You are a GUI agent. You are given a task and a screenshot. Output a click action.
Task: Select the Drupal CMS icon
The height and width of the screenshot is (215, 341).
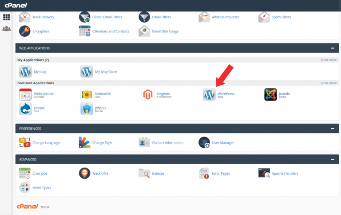click(25, 108)
